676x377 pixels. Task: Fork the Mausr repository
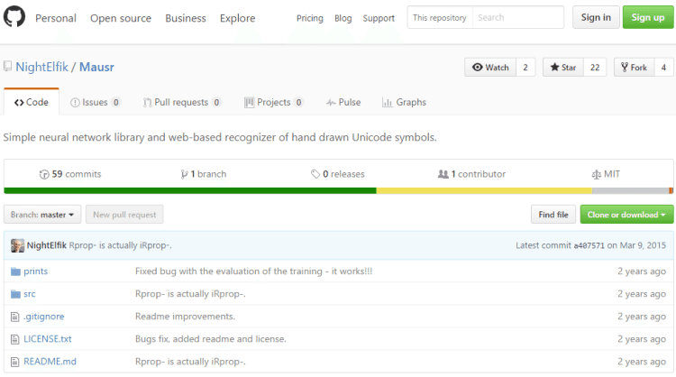(634, 68)
